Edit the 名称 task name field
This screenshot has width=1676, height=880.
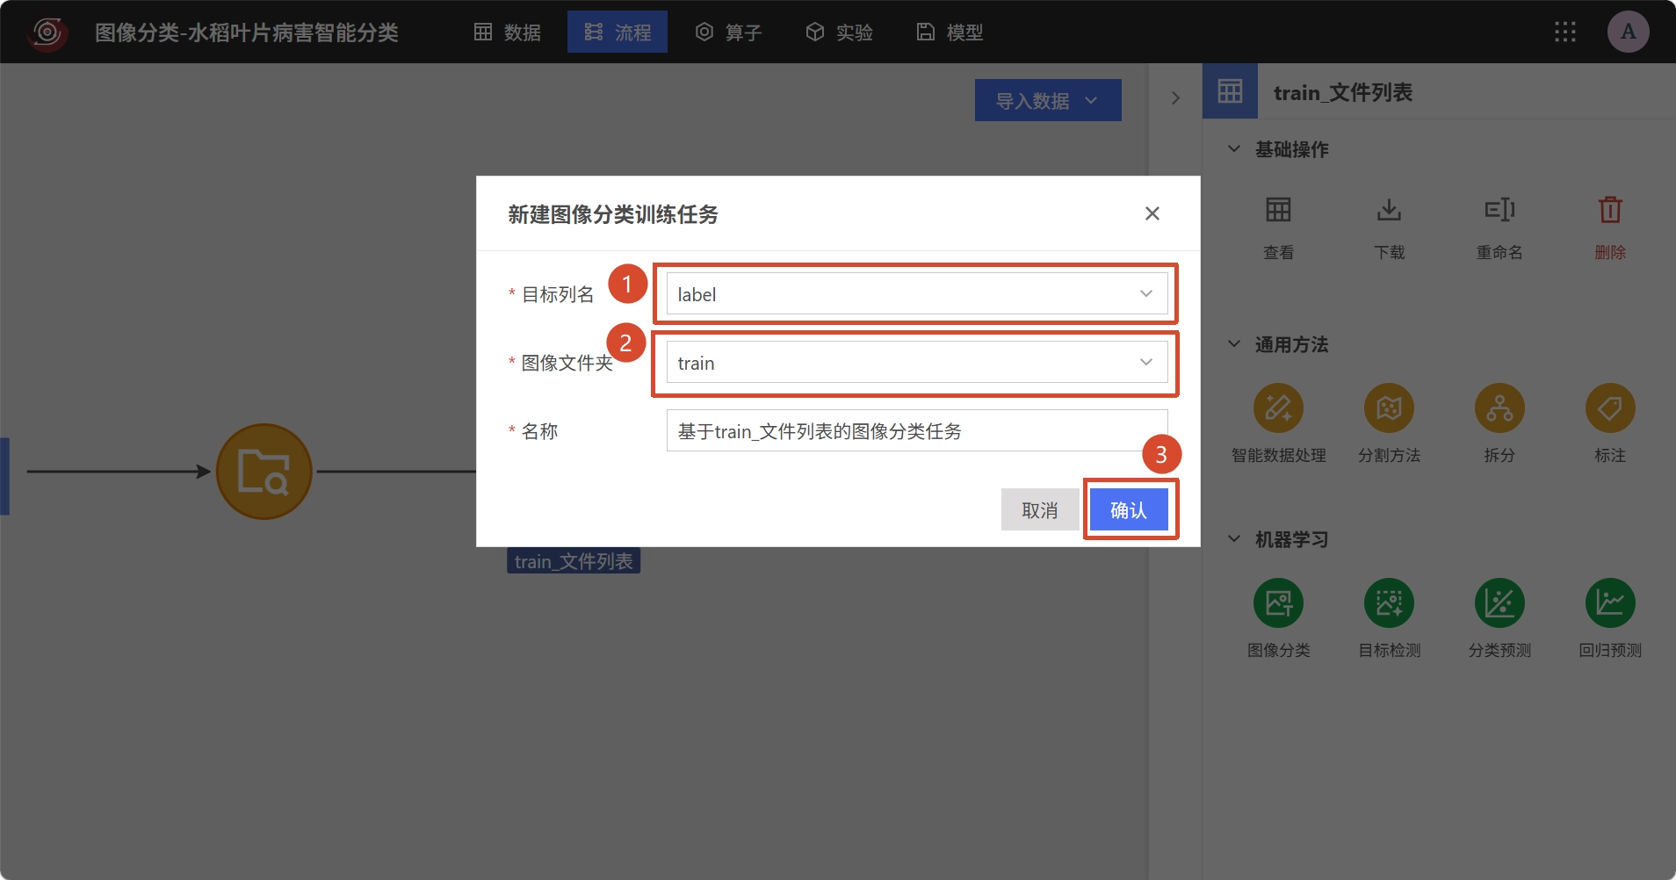[917, 431]
